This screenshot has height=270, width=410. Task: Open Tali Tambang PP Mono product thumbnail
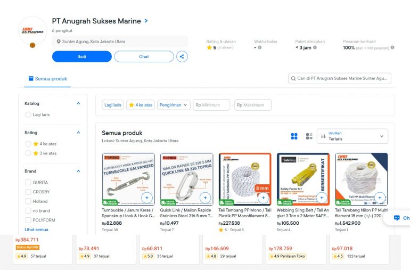pos(244,179)
